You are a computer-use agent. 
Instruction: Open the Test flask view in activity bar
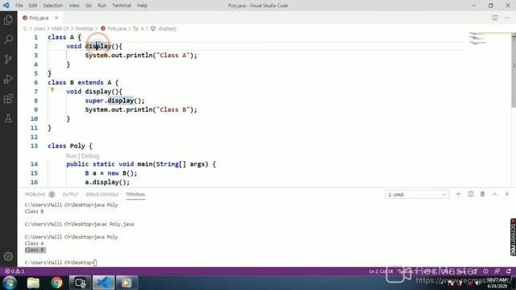tap(8, 118)
